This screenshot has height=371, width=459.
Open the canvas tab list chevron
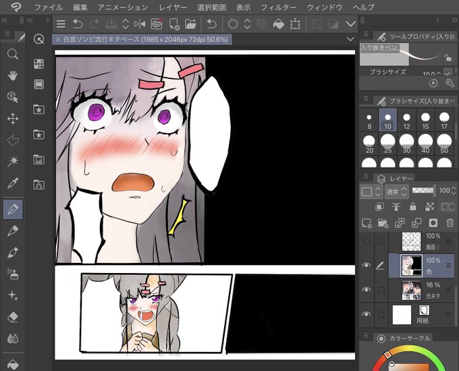(350, 39)
